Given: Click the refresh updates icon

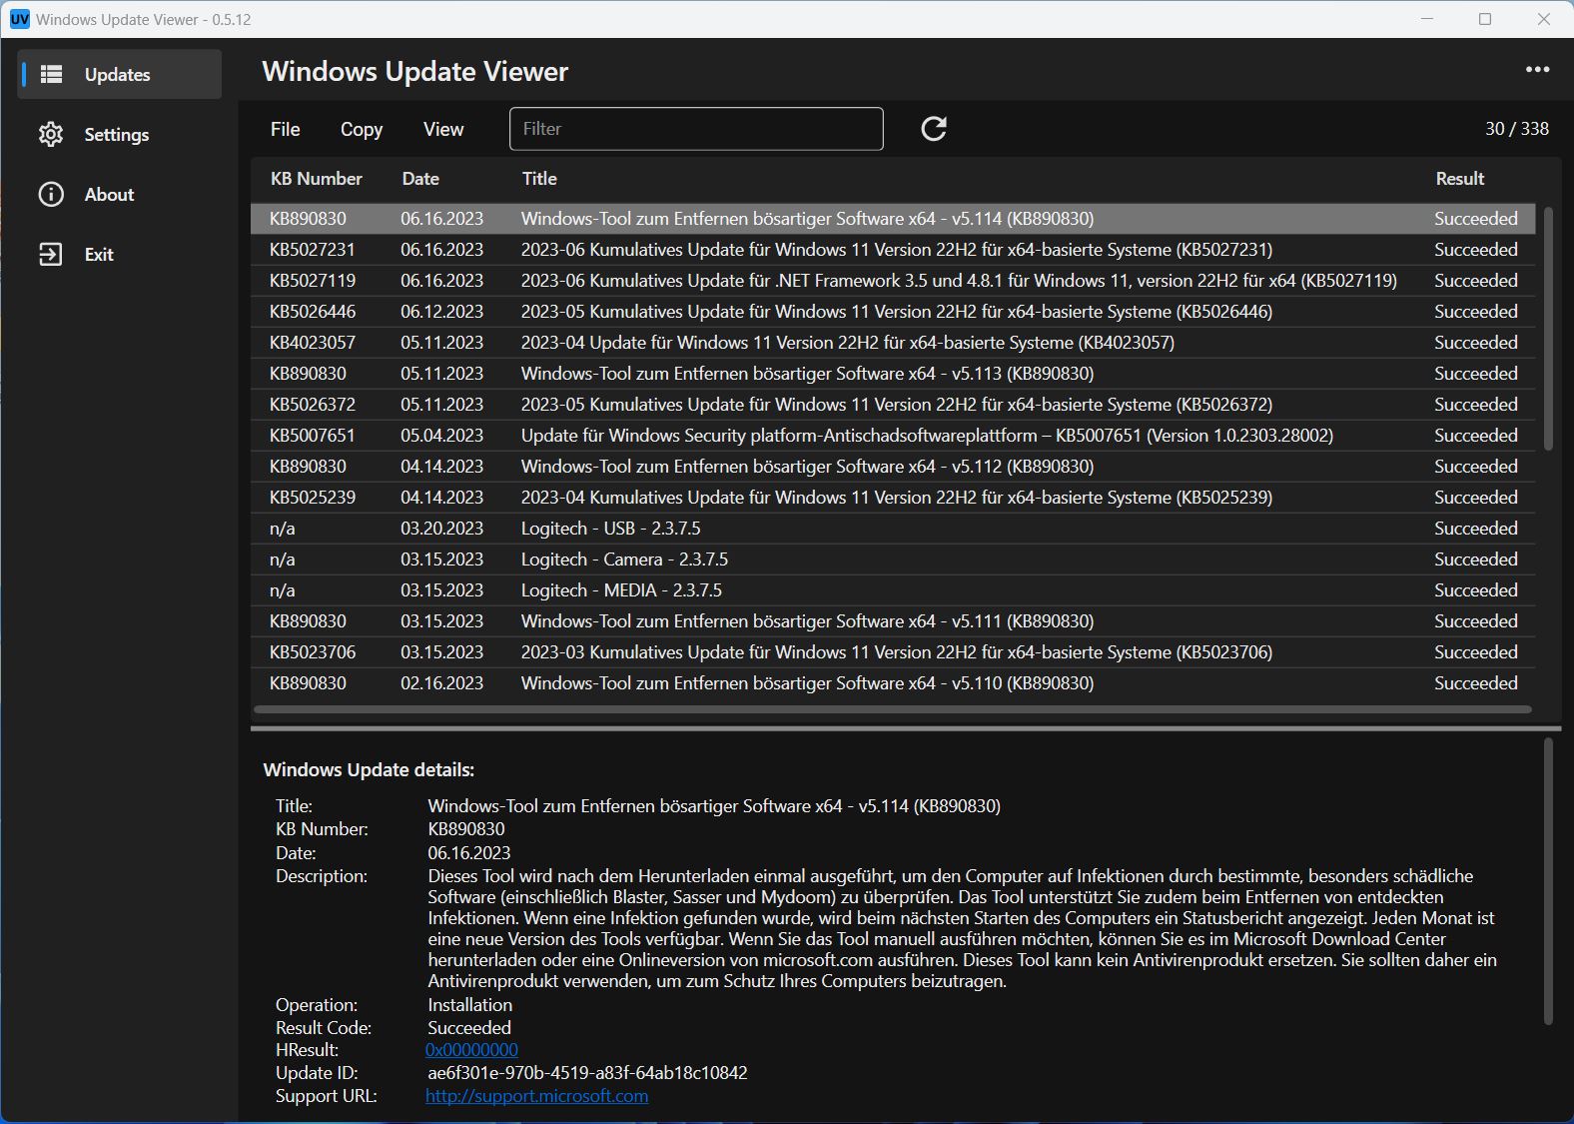Looking at the screenshot, I should 934,129.
